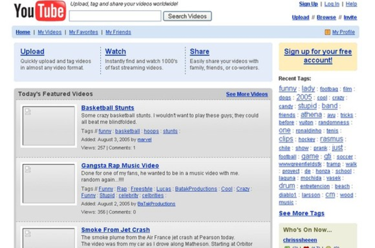The height and width of the screenshot is (248, 375).
Task: Click the Upload link in the top-right header
Action: pyautogui.click(x=301, y=18)
